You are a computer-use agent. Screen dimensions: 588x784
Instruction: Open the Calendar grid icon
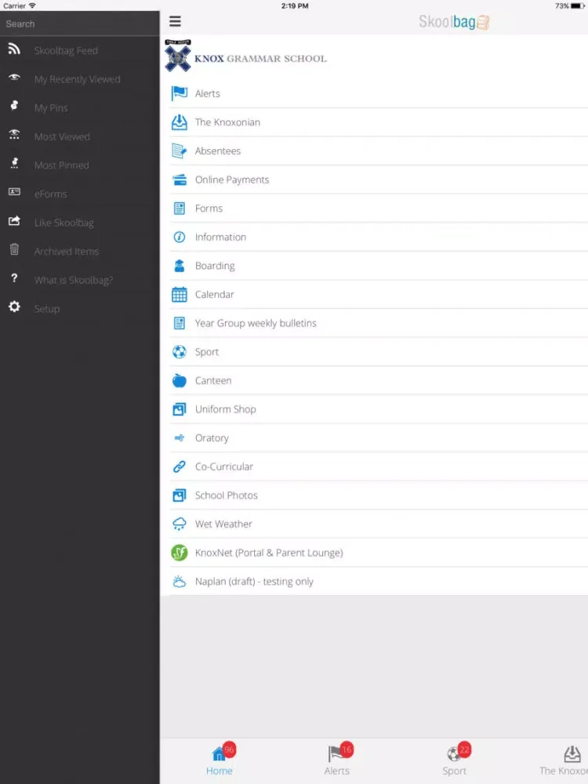pos(179,295)
